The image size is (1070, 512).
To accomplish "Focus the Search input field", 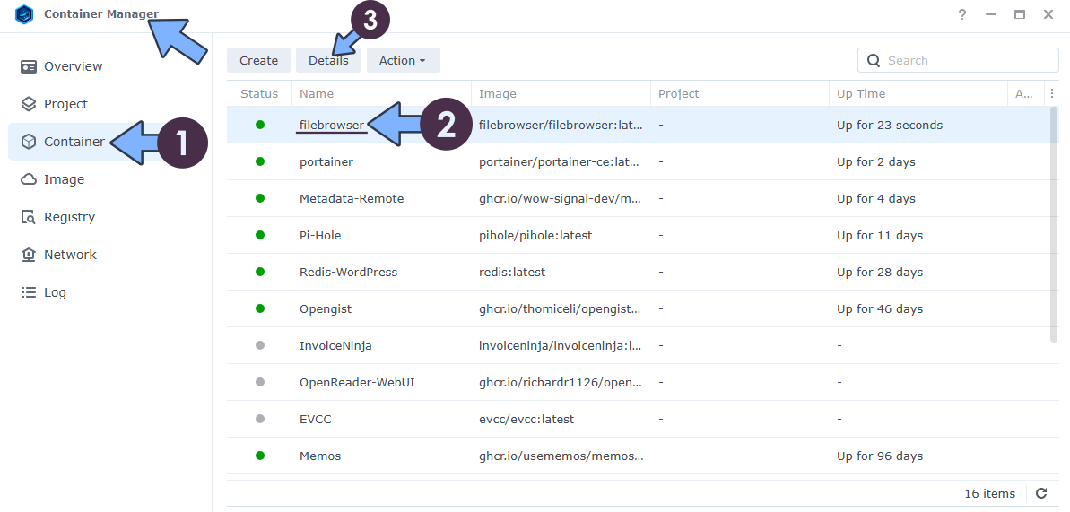I will point(958,60).
